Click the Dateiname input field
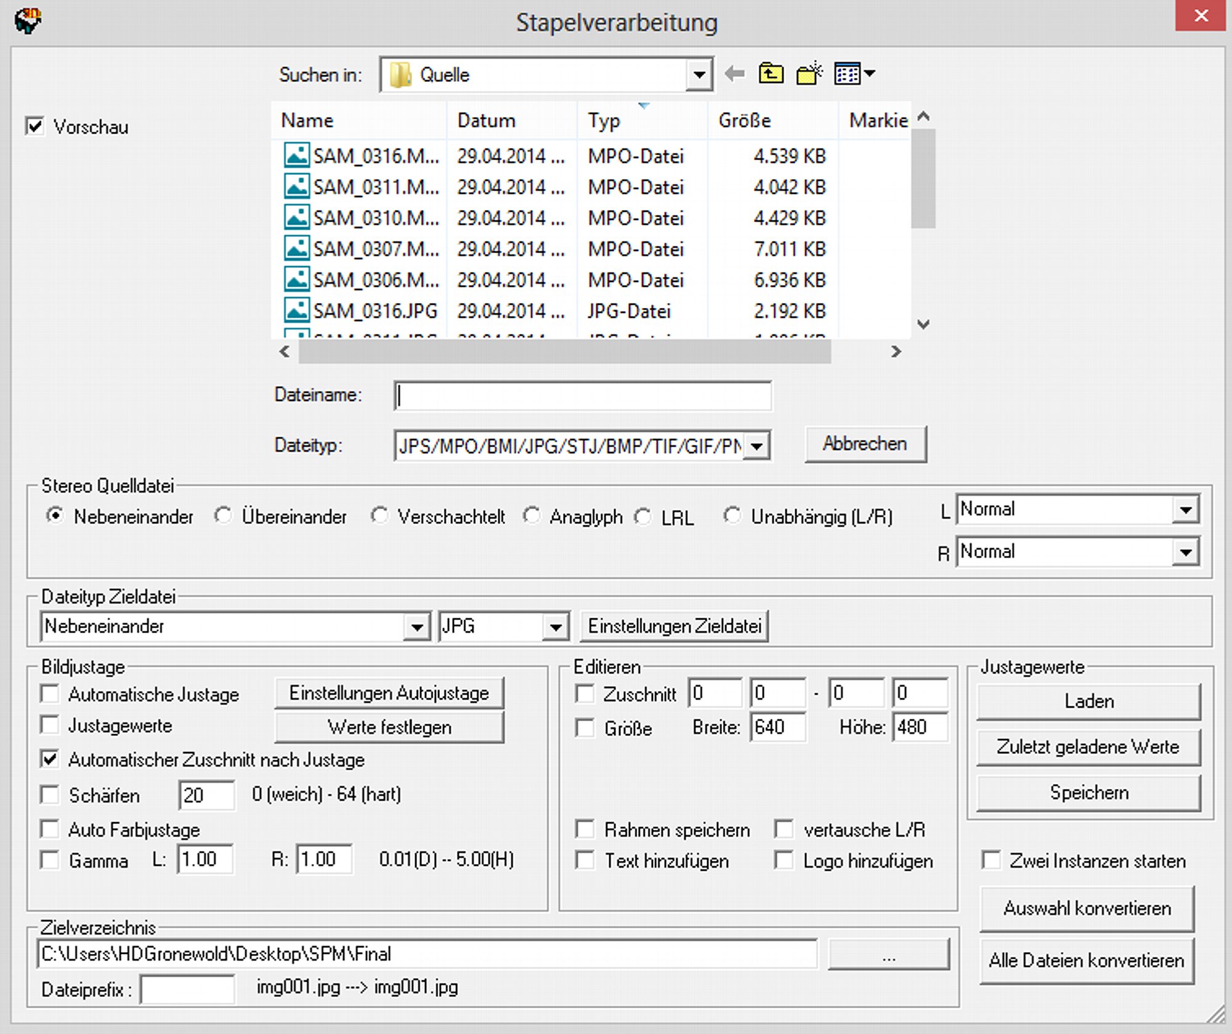Viewport: 1232px width, 1034px height. coord(582,395)
